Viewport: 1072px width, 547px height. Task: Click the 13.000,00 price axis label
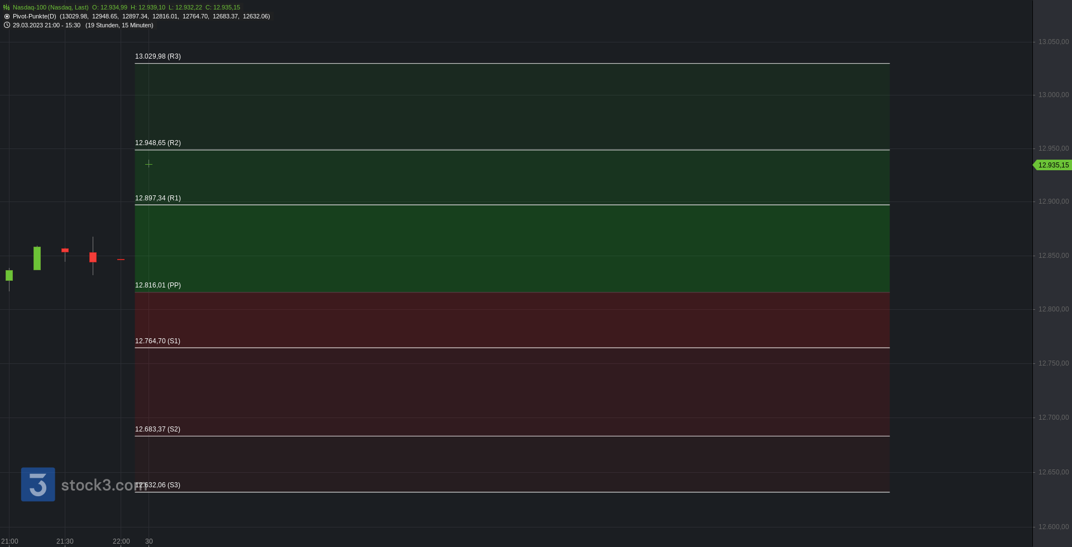(1054, 95)
